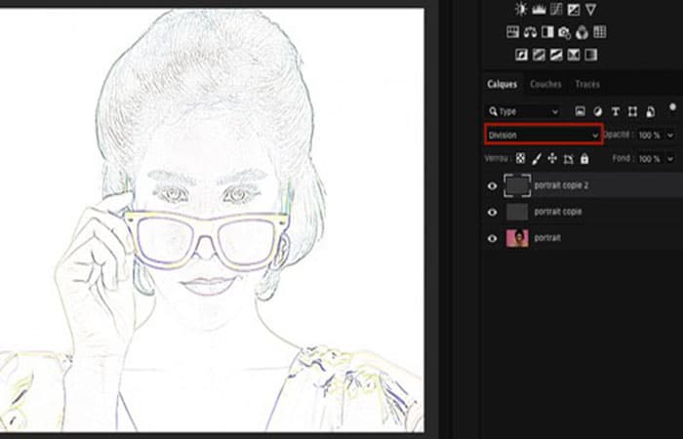The height and width of the screenshot is (439, 683).
Task: Hide the 'portrait copie' layer
Action: click(492, 212)
